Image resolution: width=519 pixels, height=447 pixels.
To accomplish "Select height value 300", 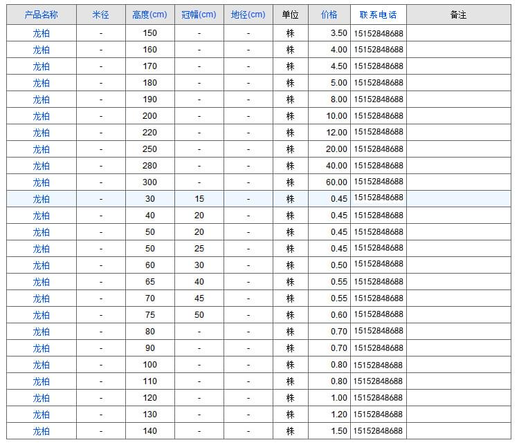I will [149, 182].
